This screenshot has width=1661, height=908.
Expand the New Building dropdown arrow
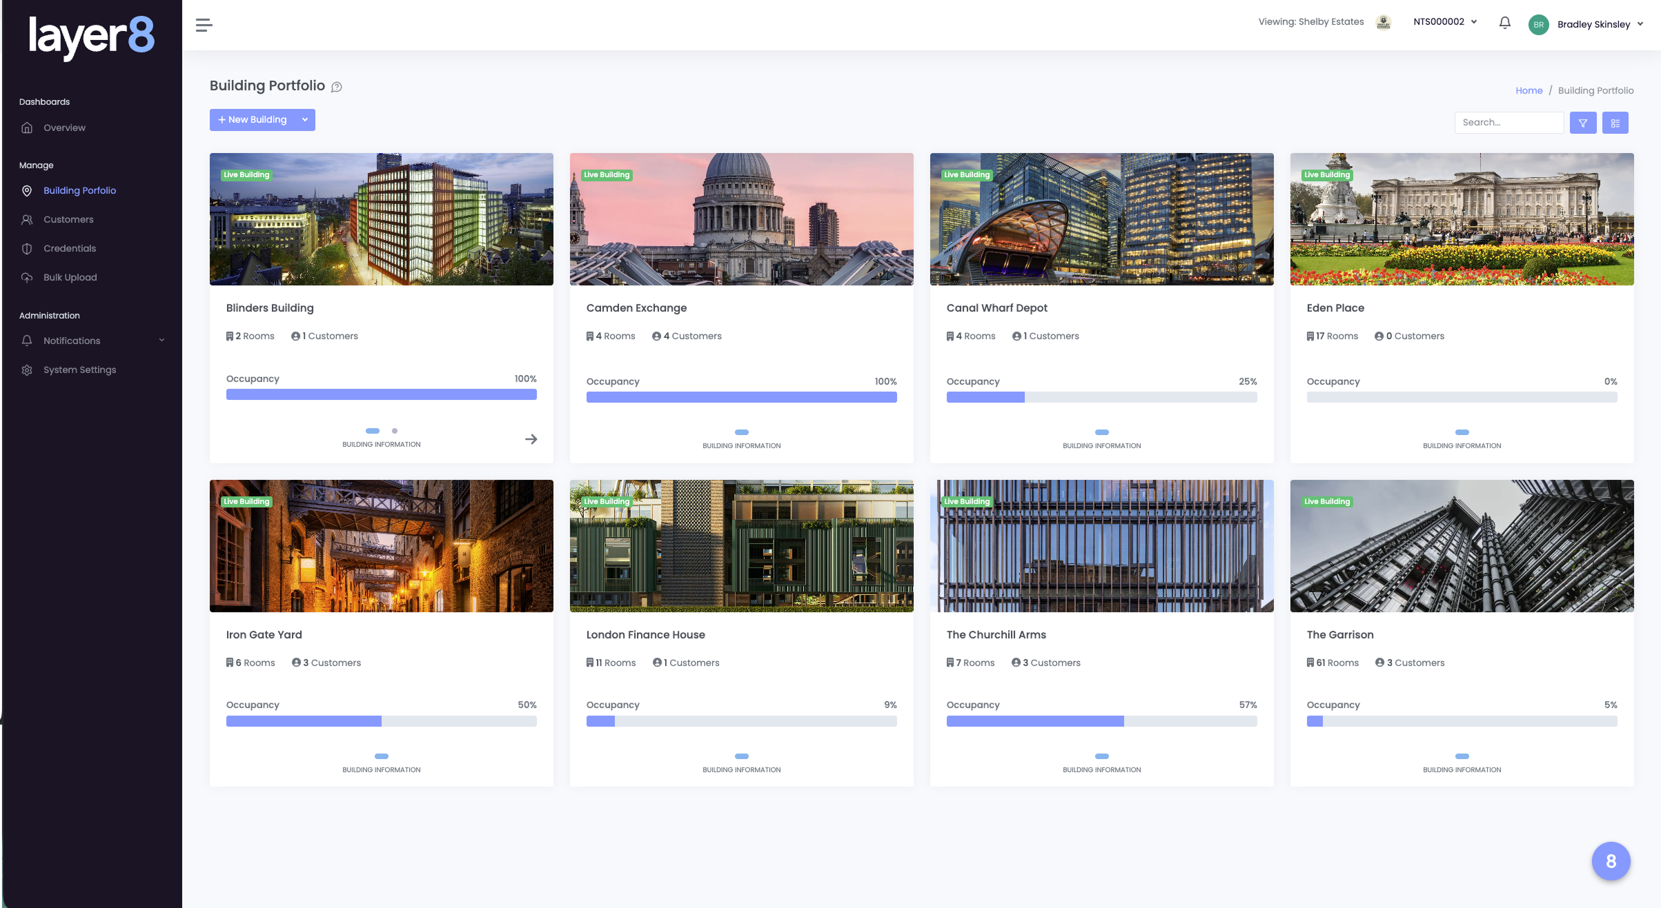pos(304,120)
